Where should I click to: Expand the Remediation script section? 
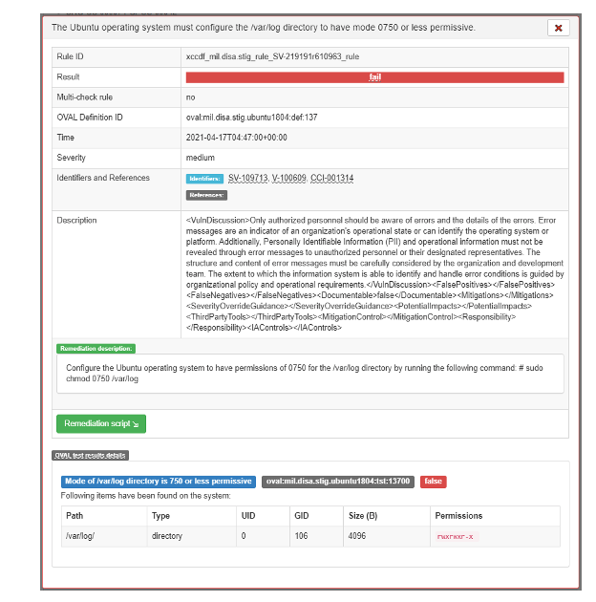[x=101, y=423]
